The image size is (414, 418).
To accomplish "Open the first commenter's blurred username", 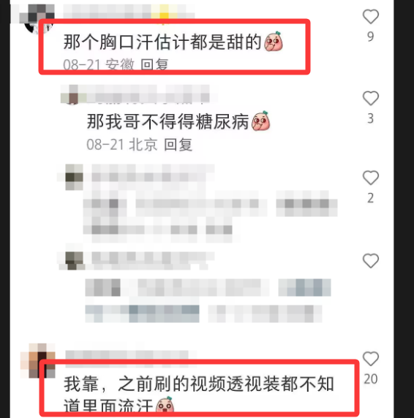I will (129, 12).
